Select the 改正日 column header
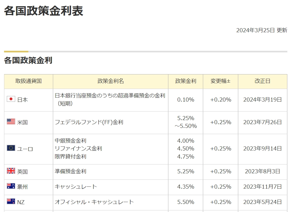 263,81
